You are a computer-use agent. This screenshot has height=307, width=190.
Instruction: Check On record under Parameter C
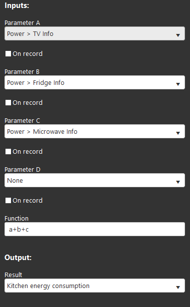[8, 152]
